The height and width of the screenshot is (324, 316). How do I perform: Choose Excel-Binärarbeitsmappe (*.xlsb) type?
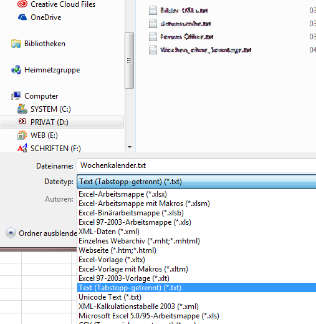point(196,213)
